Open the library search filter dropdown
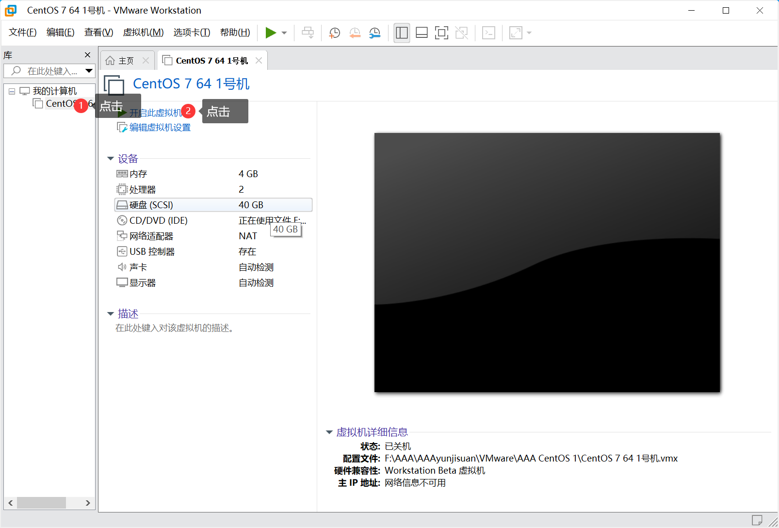 (x=89, y=71)
